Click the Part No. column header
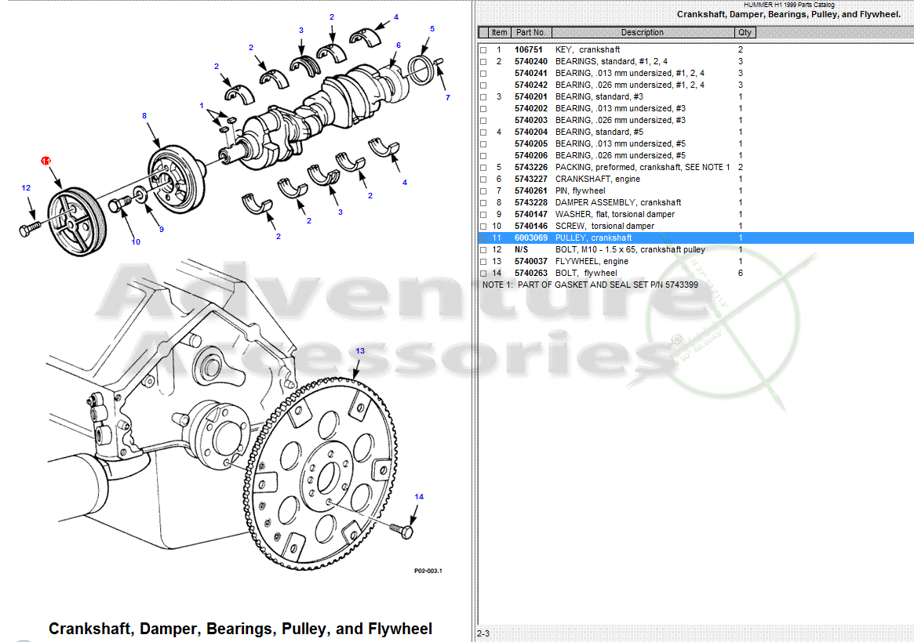The width and height of the screenshot is (914, 642). point(531,33)
